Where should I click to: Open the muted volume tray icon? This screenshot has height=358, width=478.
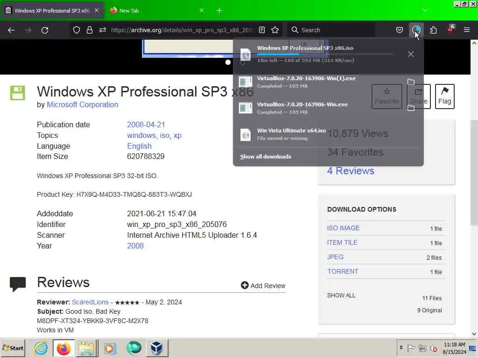point(433,348)
